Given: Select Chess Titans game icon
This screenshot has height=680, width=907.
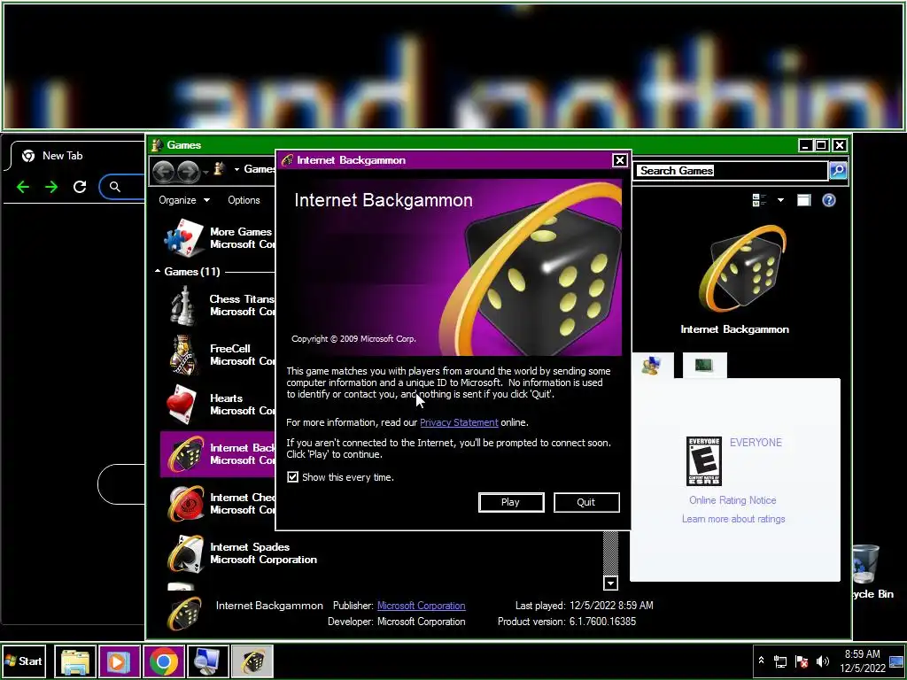Looking at the screenshot, I should [183, 305].
